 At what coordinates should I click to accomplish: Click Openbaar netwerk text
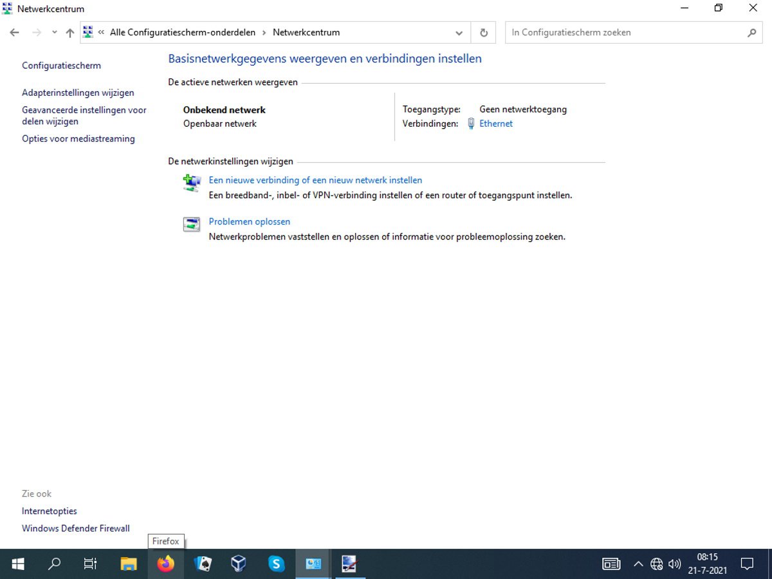219,124
